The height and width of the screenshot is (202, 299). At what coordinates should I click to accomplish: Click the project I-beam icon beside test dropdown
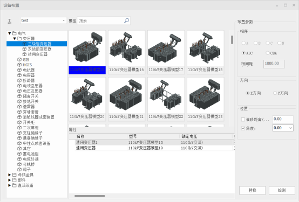(x=10, y=21)
